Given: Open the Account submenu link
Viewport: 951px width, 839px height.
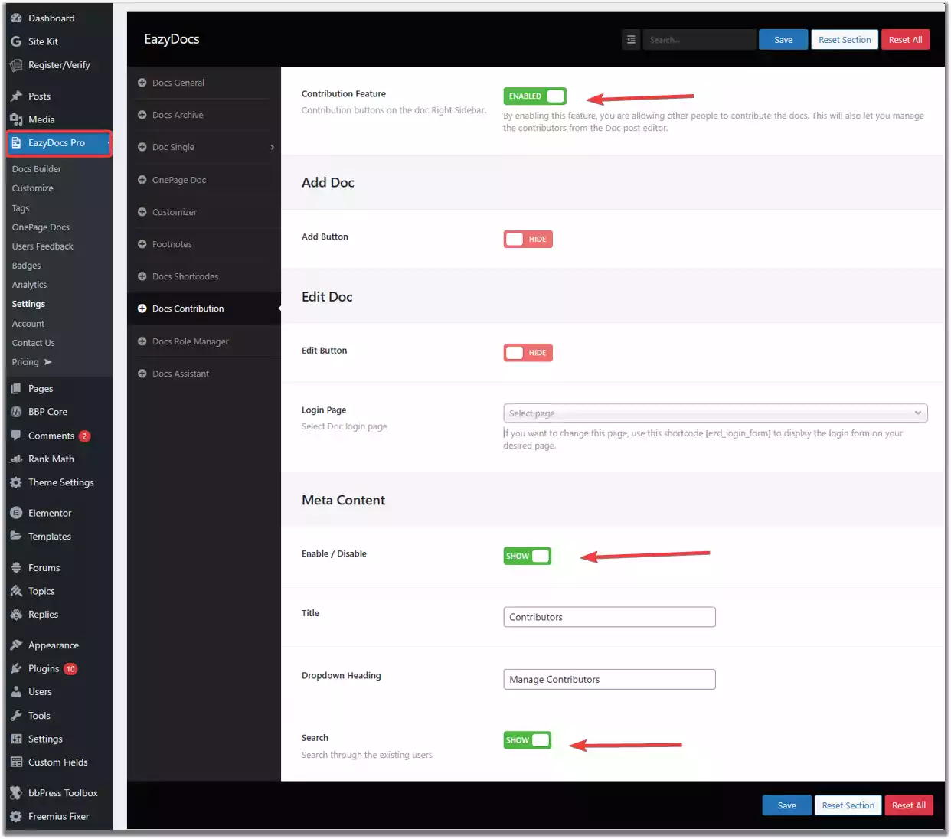Looking at the screenshot, I should pyautogui.click(x=28, y=324).
